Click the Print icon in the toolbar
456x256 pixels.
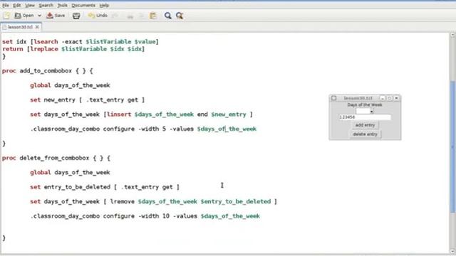coord(76,16)
